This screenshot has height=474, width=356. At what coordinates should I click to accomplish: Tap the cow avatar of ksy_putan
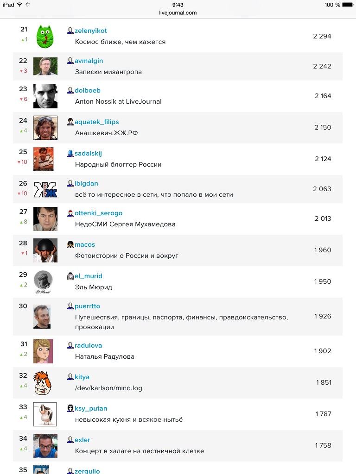pyautogui.click(x=45, y=414)
